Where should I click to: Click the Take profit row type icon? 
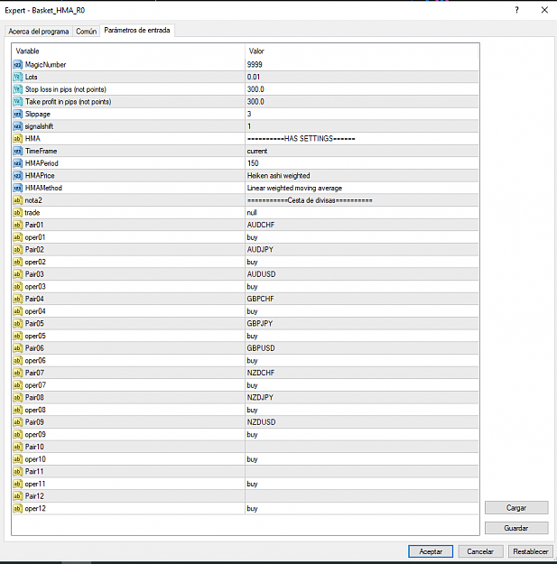18,102
